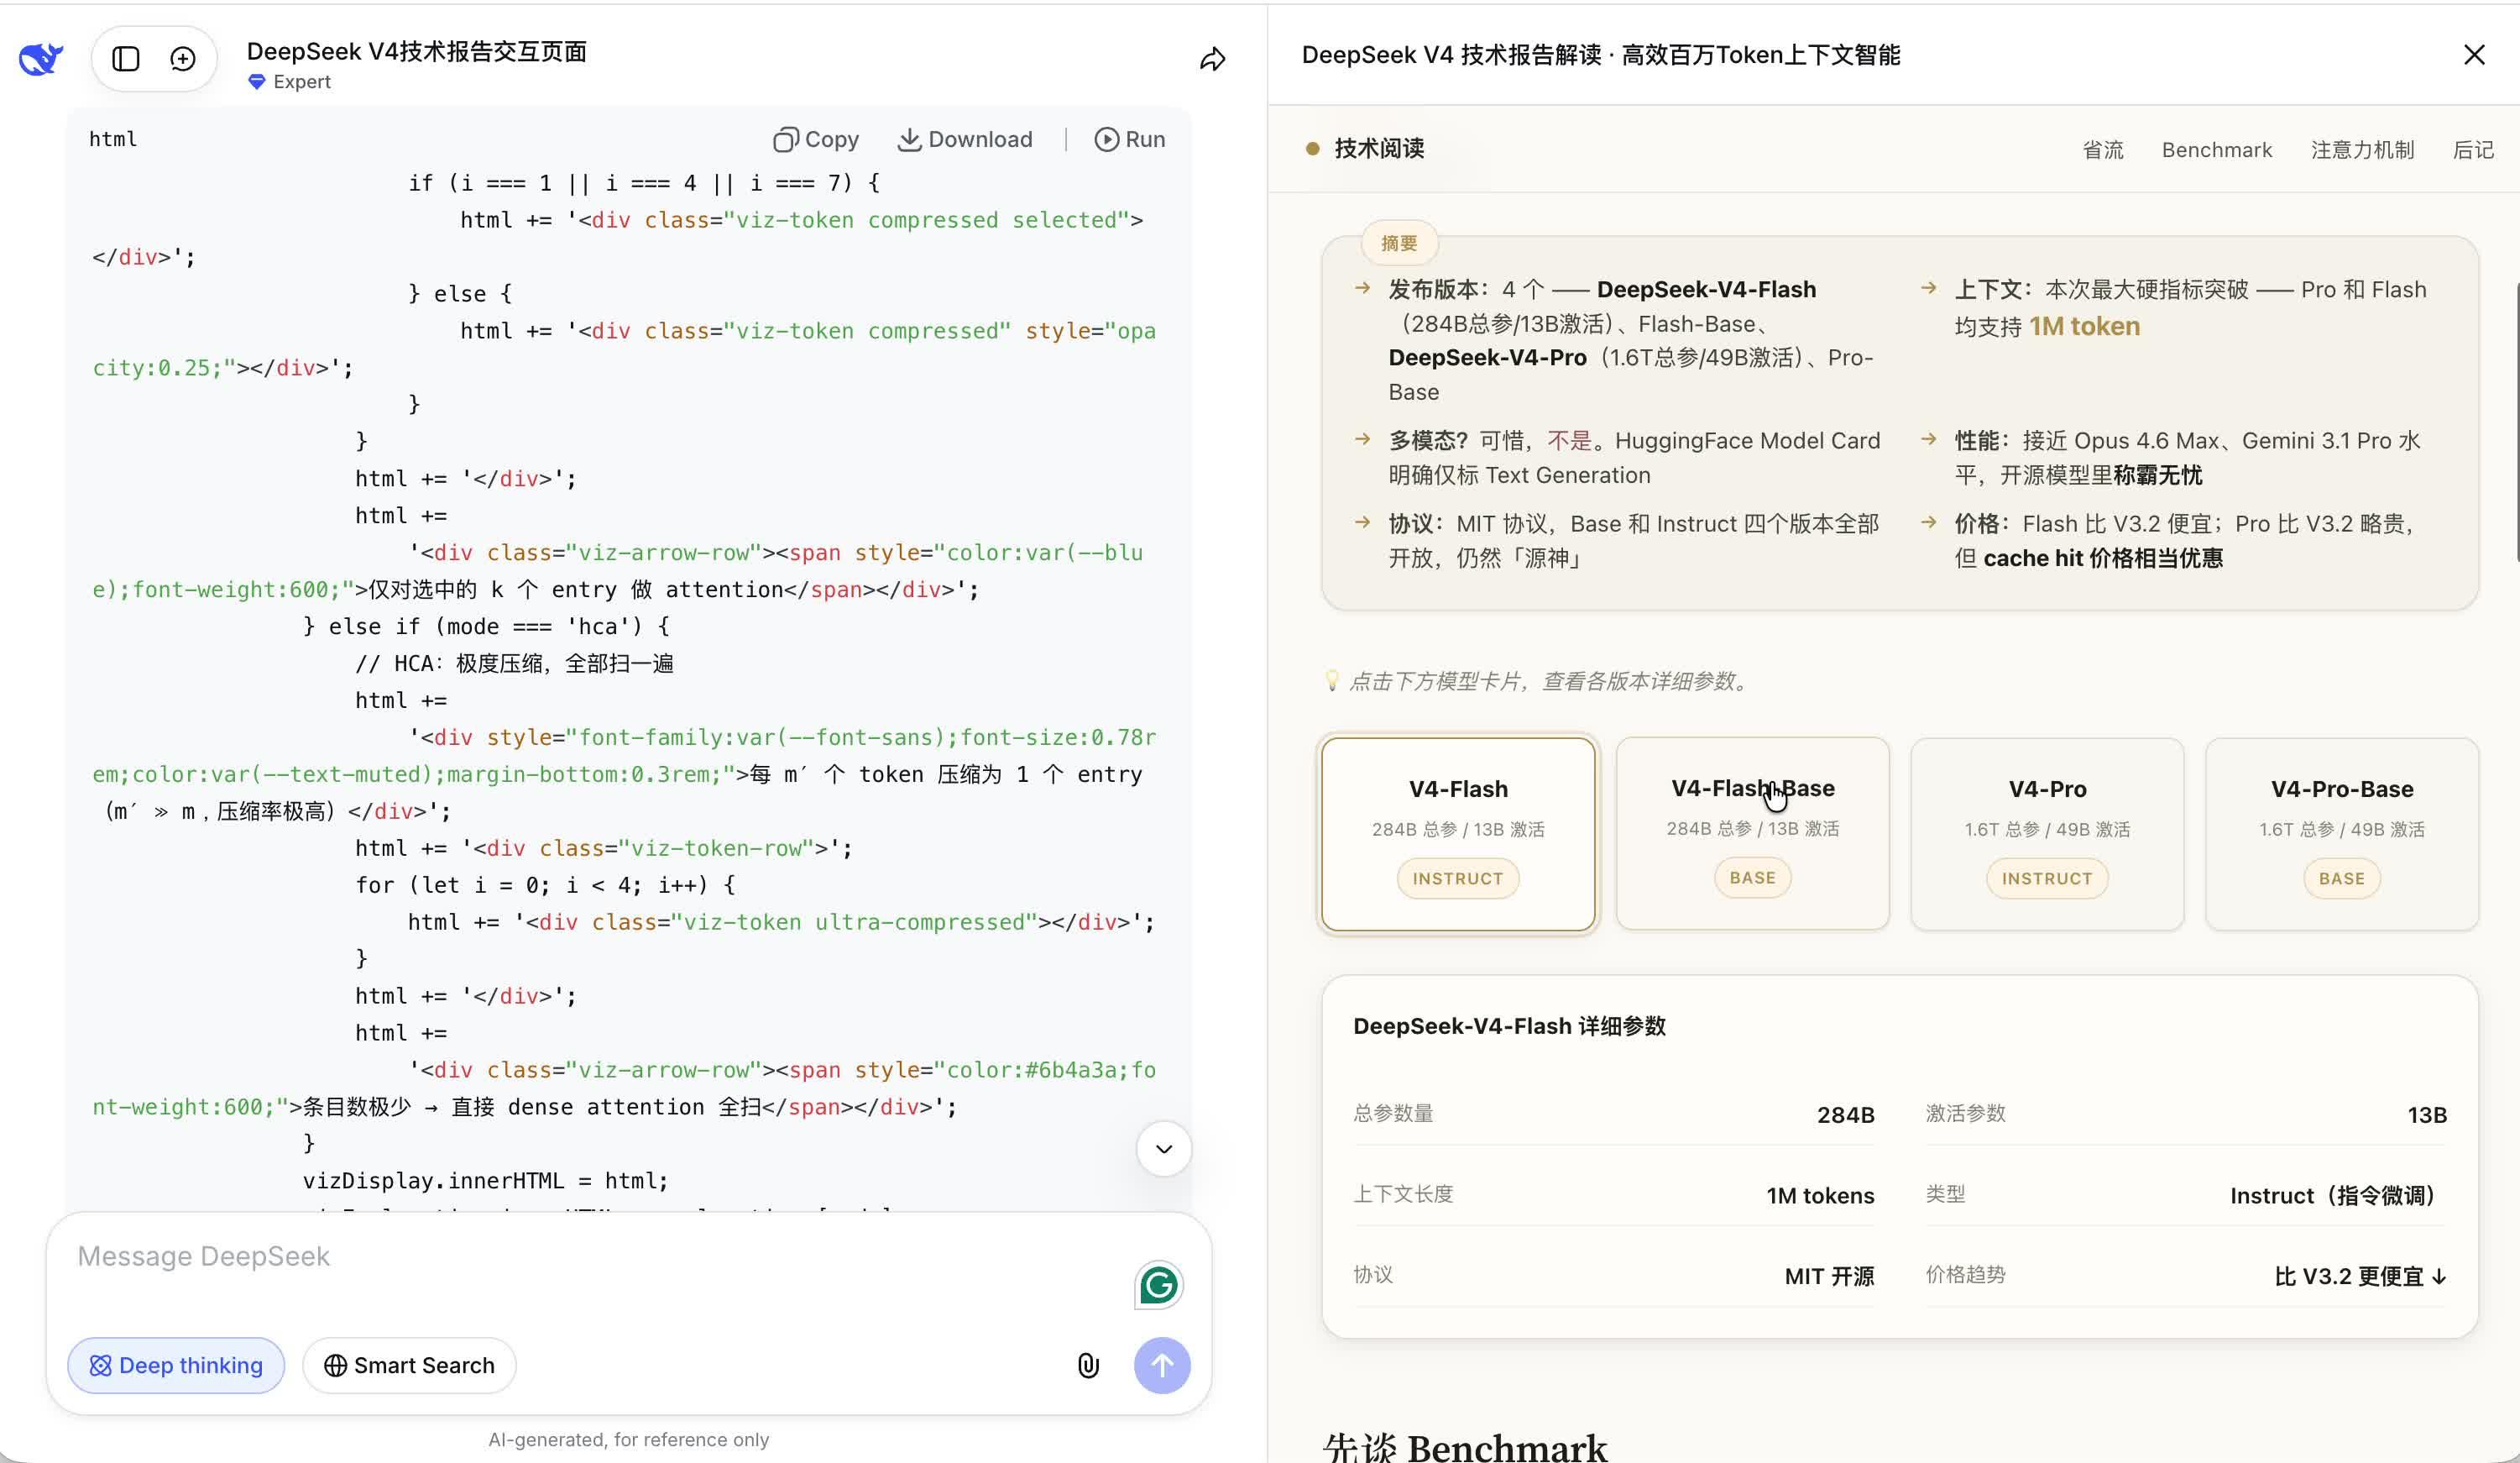Click the chat title DeepSeek V4技术报告交互页面
The image size is (2520, 1463).
pyautogui.click(x=416, y=51)
